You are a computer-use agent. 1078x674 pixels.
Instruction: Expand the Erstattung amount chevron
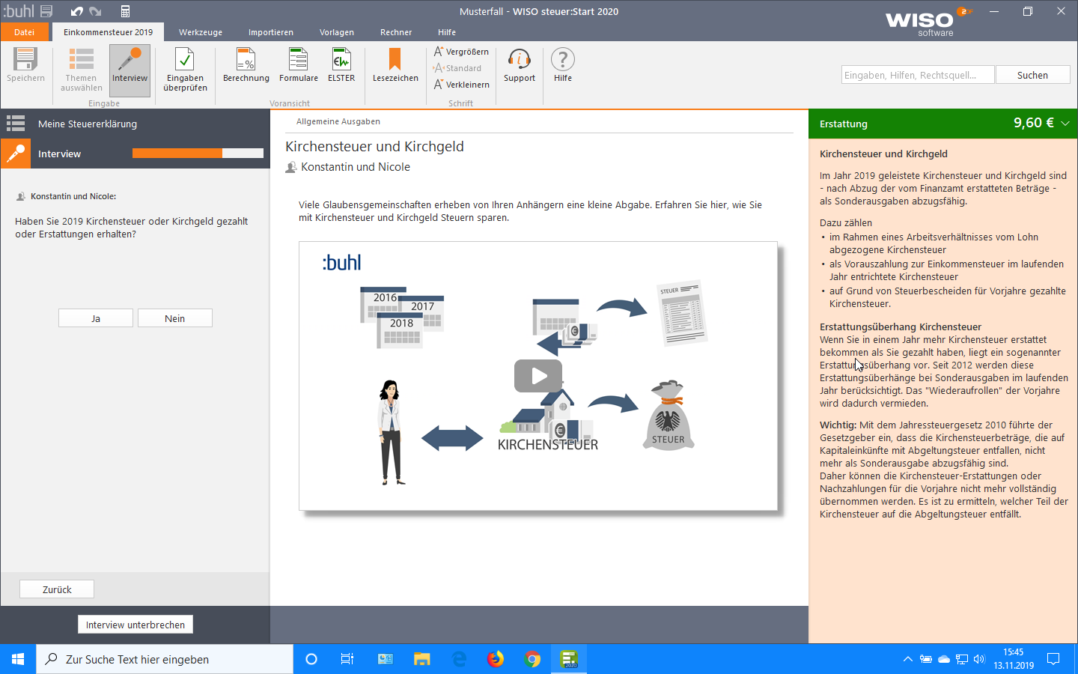1065,124
